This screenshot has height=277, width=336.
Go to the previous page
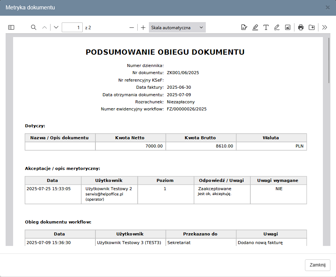45,27
